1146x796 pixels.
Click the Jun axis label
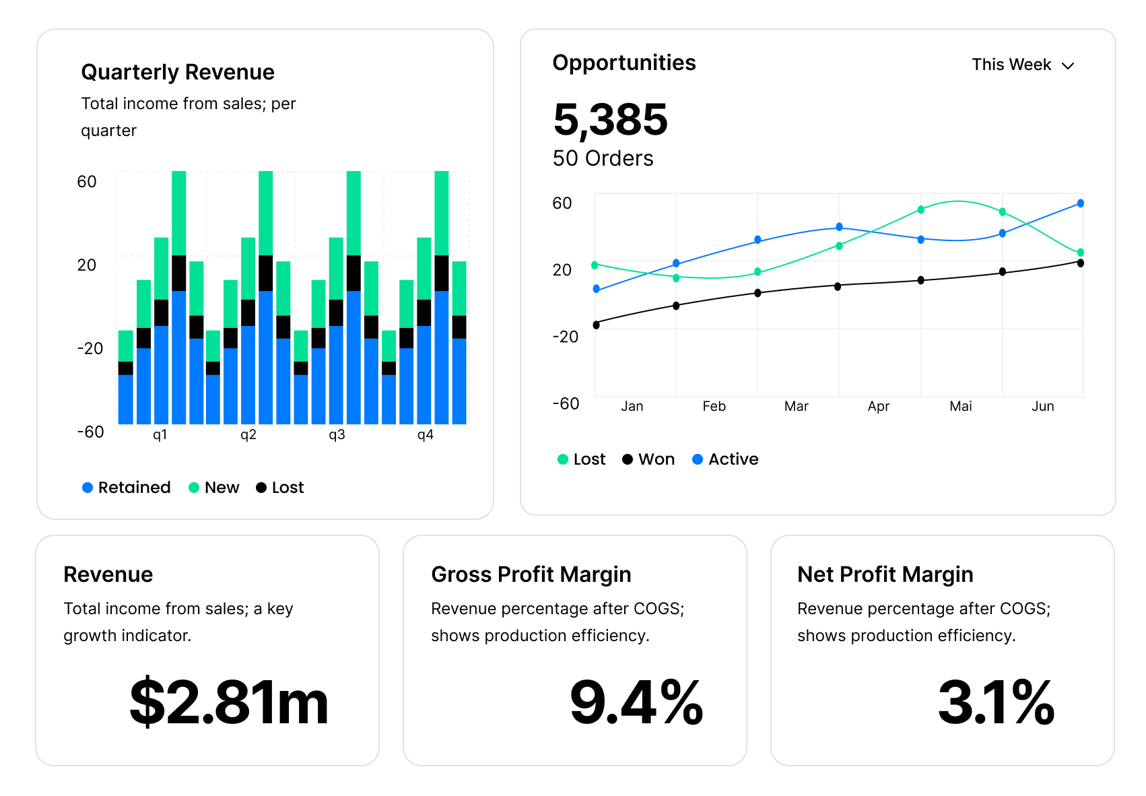(1043, 406)
